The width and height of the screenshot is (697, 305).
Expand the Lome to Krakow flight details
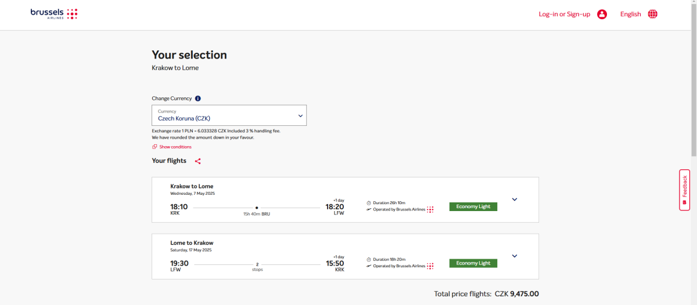pyautogui.click(x=514, y=256)
